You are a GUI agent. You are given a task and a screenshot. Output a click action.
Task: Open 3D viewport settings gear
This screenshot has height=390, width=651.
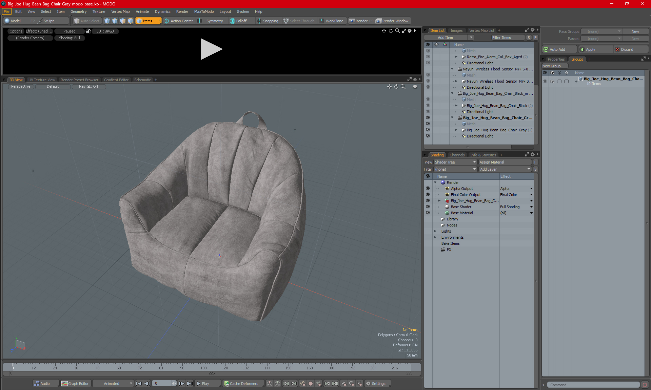coord(415,87)
